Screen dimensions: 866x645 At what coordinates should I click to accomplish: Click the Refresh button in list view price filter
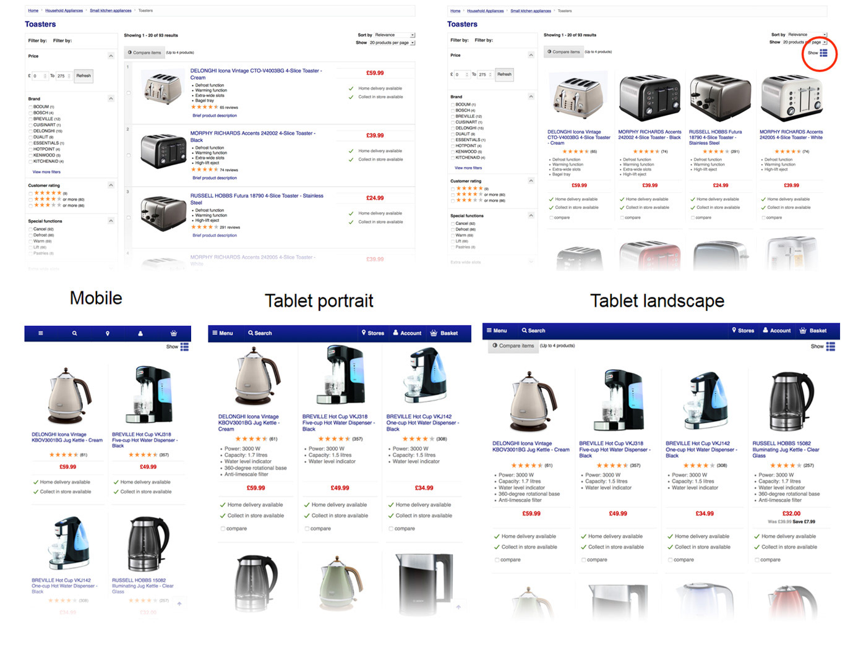84,76
